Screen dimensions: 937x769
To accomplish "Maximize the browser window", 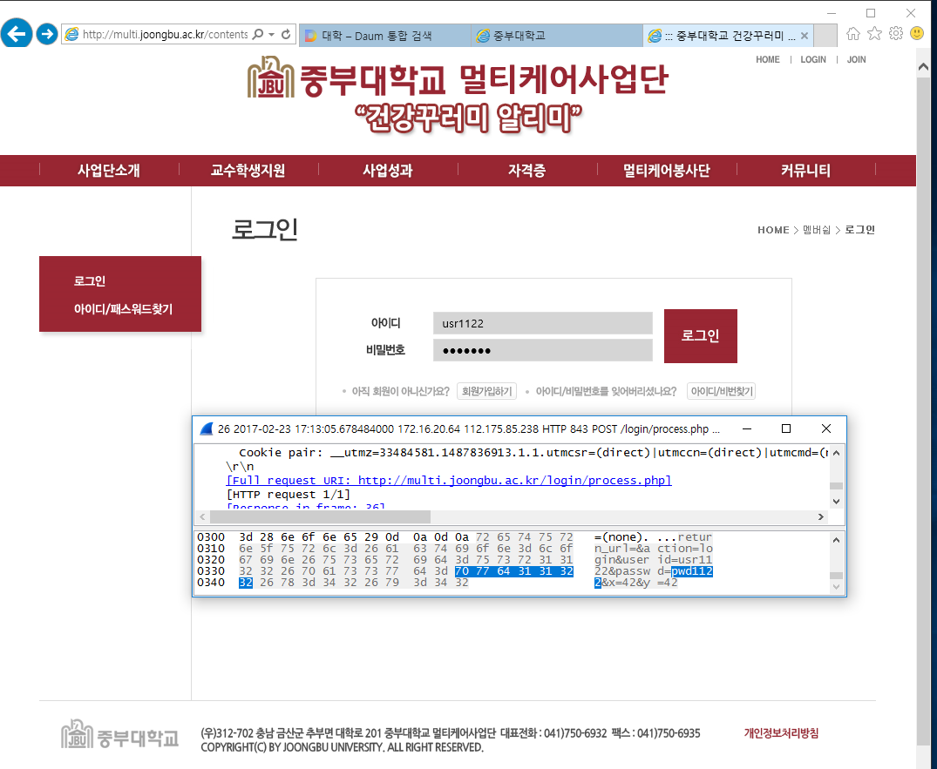I will 871,12.
